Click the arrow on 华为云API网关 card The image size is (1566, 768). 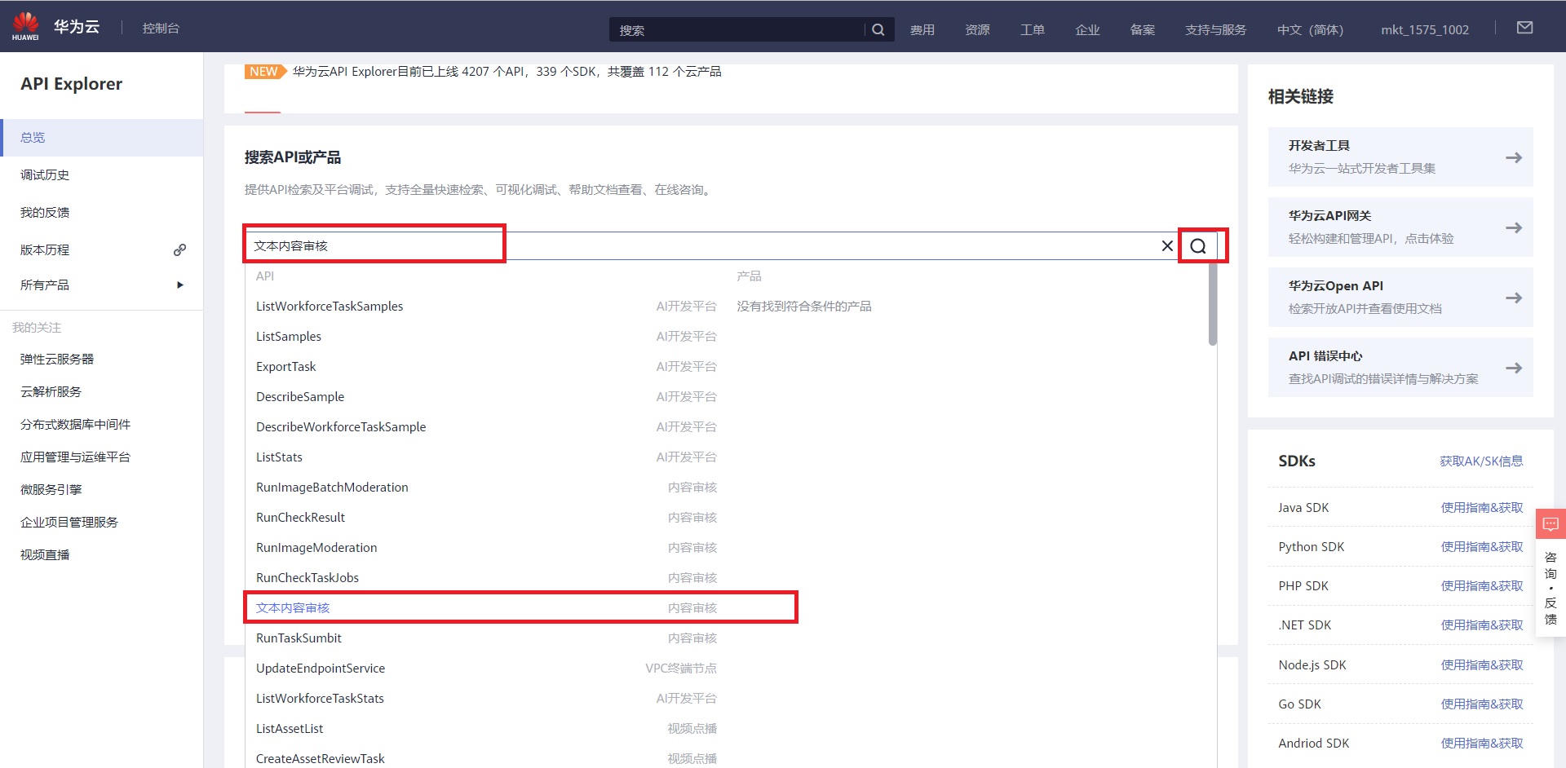pyautogui.click(x=1514, y=227)
